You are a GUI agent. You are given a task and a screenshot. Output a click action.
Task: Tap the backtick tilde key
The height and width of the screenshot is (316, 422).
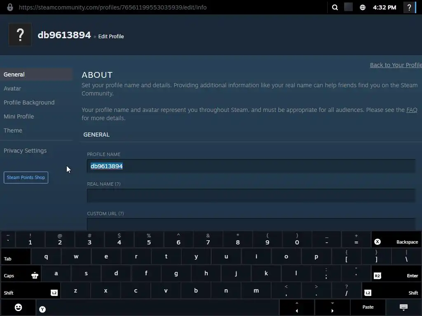point(8,239)
